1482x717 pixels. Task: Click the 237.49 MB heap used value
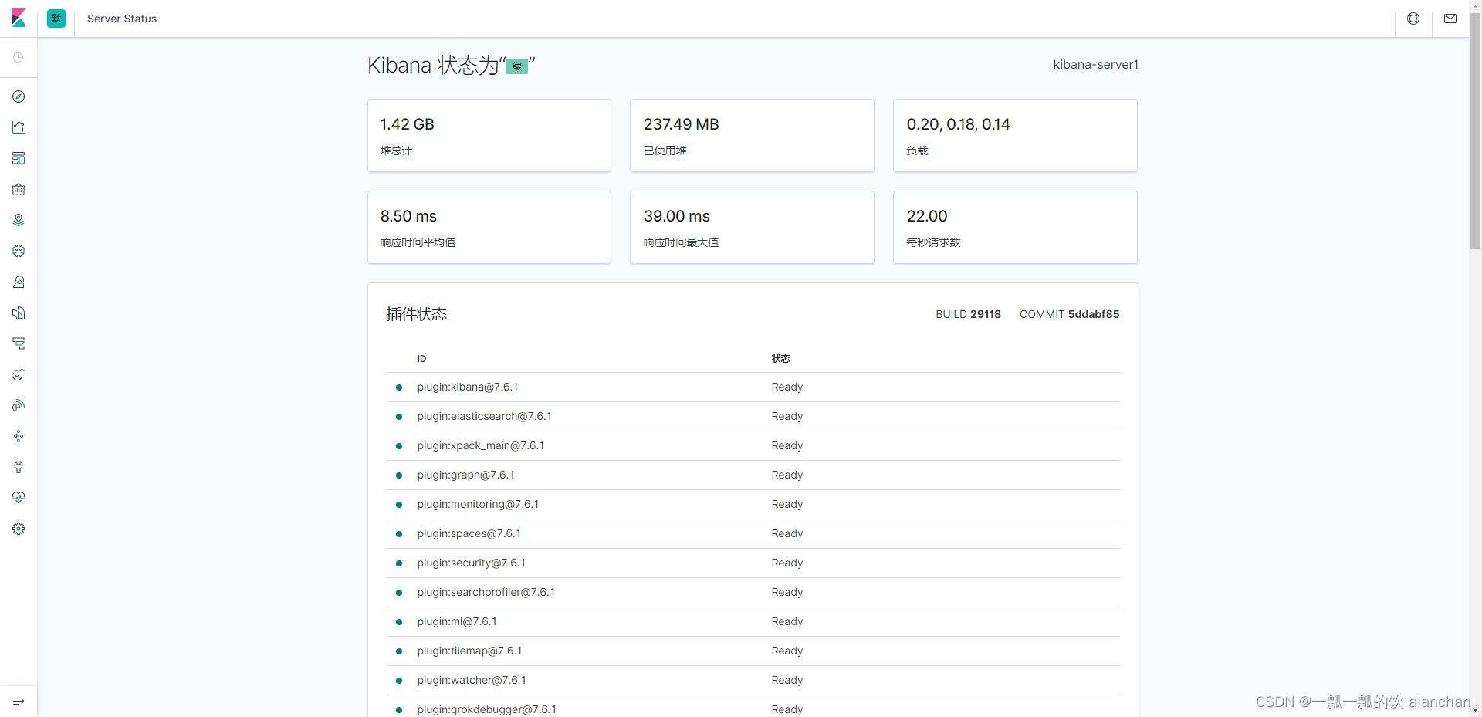click(682, 124)
